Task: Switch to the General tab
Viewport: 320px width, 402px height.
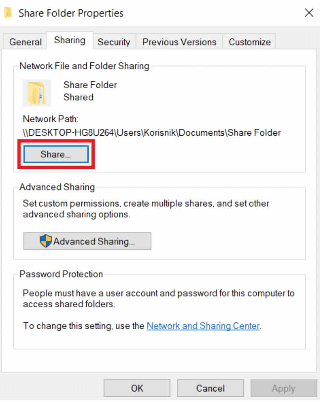Action: (x=26, y=42)
